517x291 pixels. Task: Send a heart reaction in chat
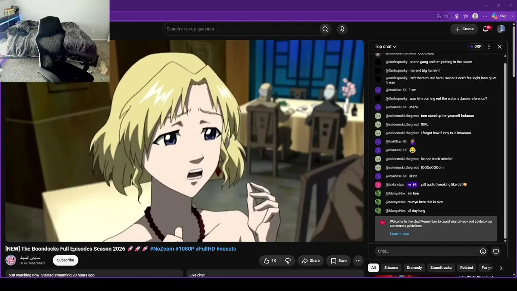[x=496, y=251]
